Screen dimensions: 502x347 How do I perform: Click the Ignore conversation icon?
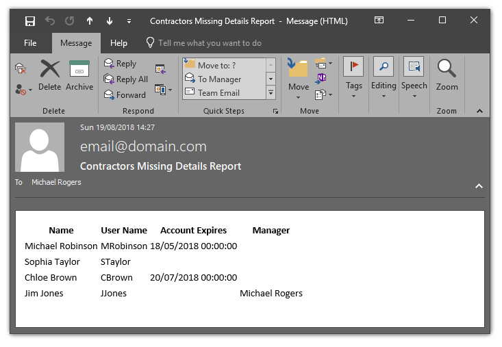coord(21,68)
